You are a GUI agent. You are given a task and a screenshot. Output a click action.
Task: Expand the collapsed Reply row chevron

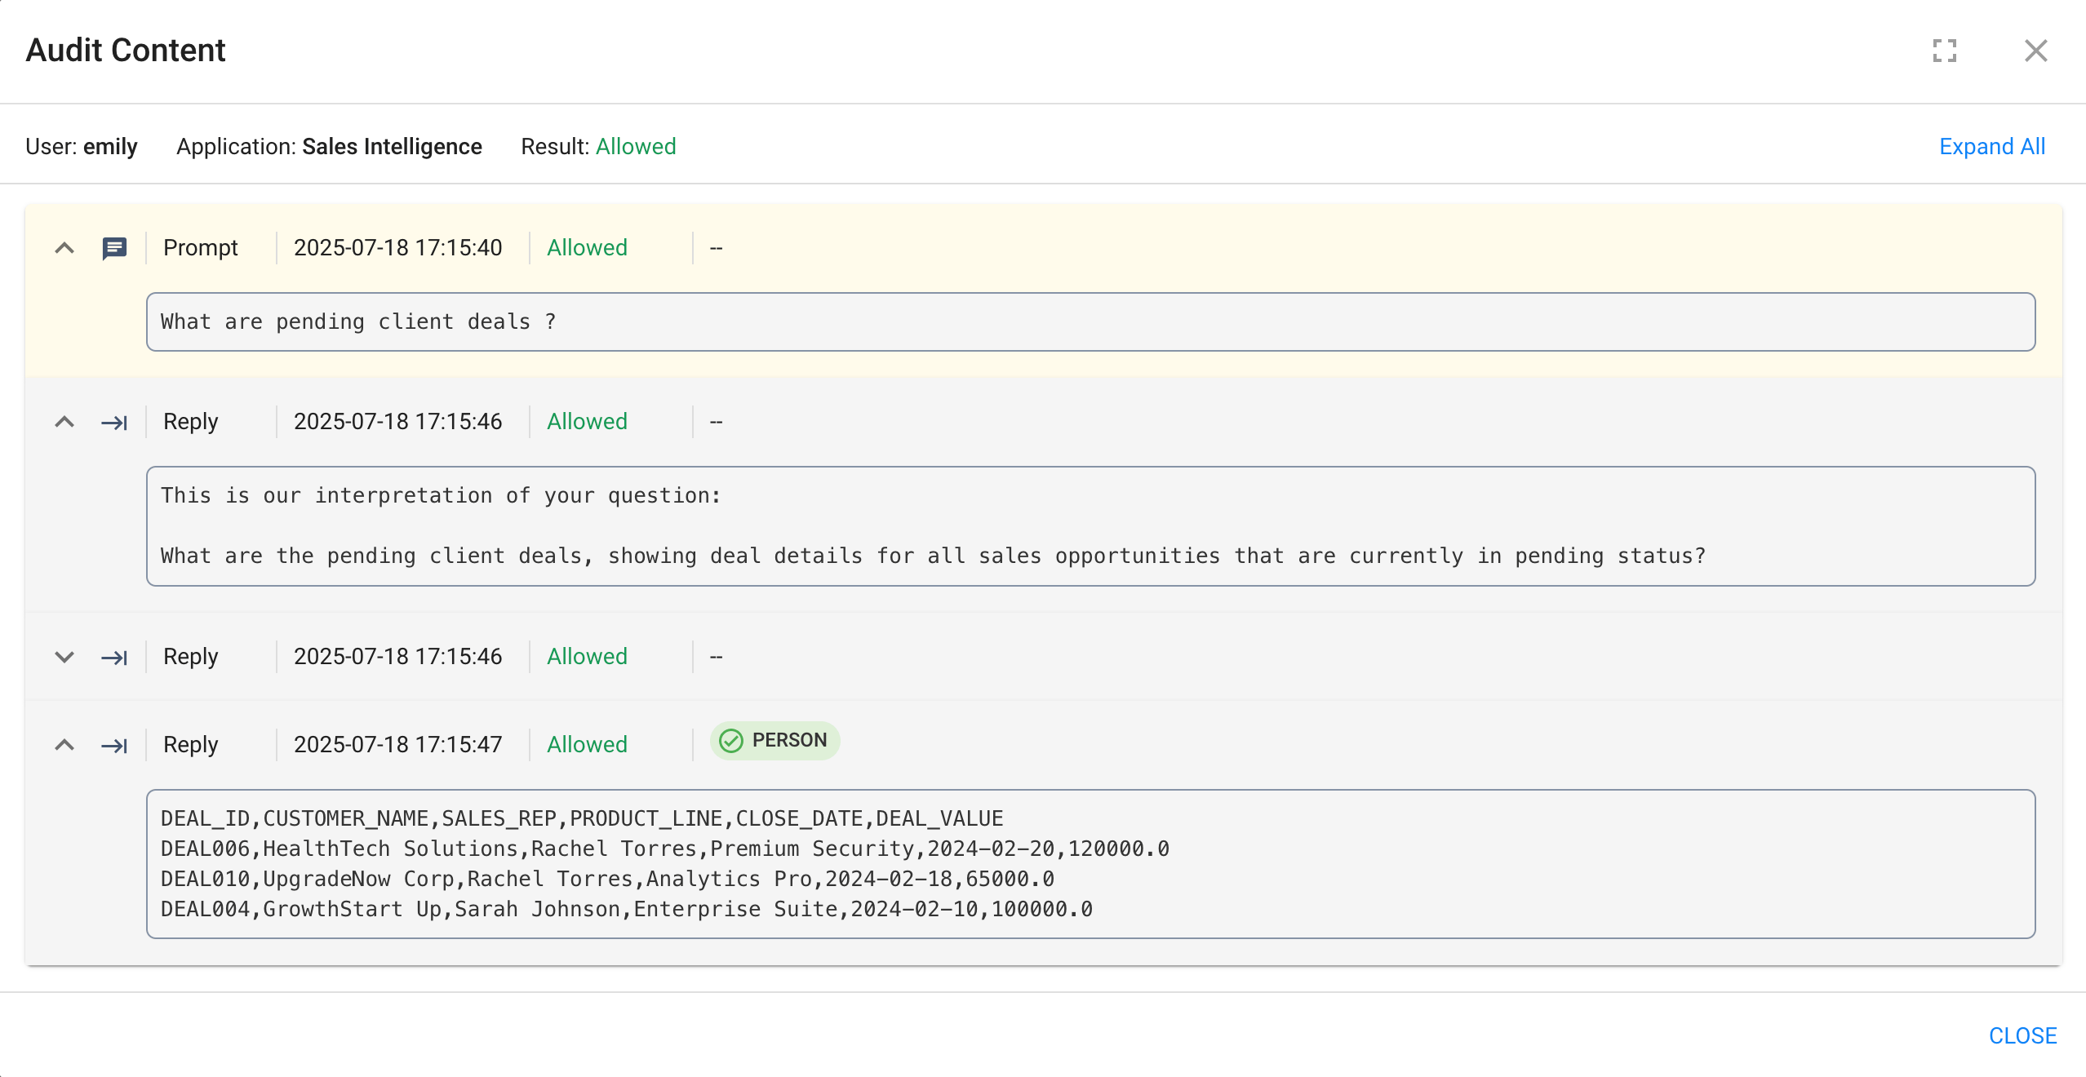point(64,657)
